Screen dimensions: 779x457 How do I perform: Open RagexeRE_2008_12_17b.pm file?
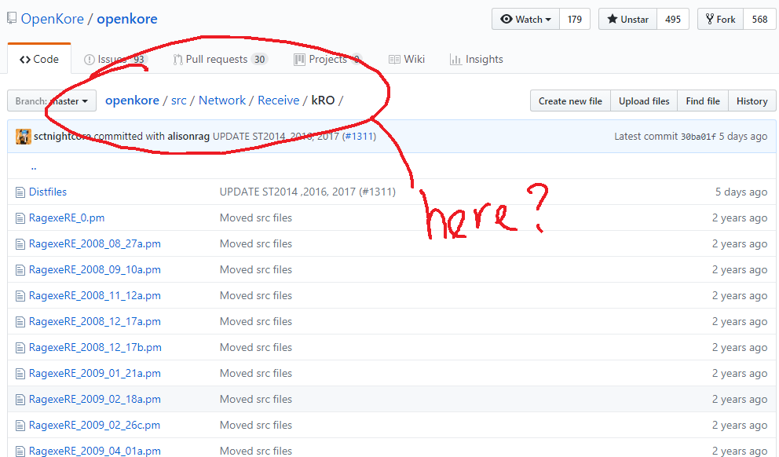coord(95,347)
